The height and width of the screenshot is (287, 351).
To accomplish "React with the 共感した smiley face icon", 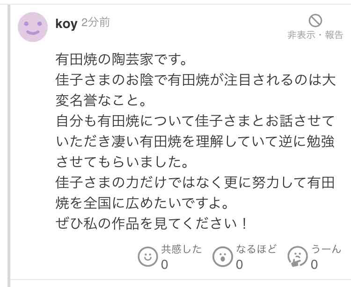I will [148, 257].
